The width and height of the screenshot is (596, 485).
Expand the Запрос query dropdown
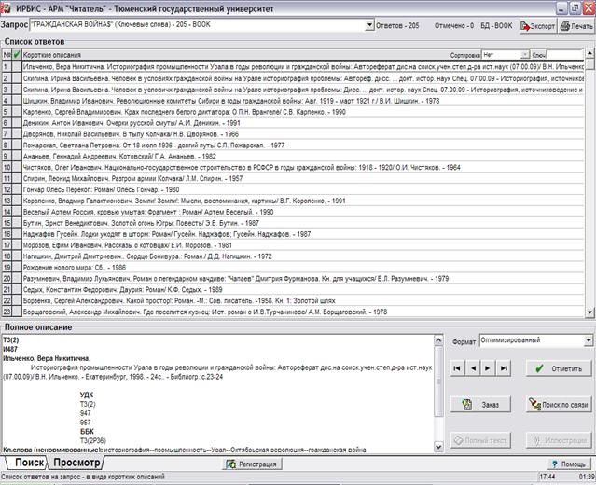pyautogui.click(x=365, y=27)
